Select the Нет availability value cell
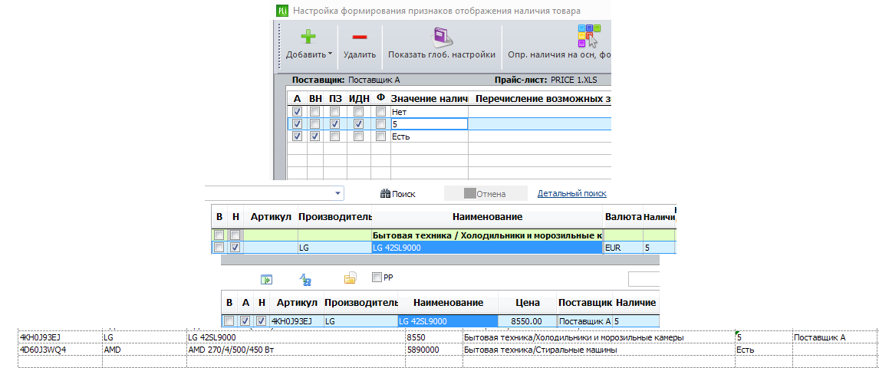Screen dimensions: 879x368 tap(429, 111)
